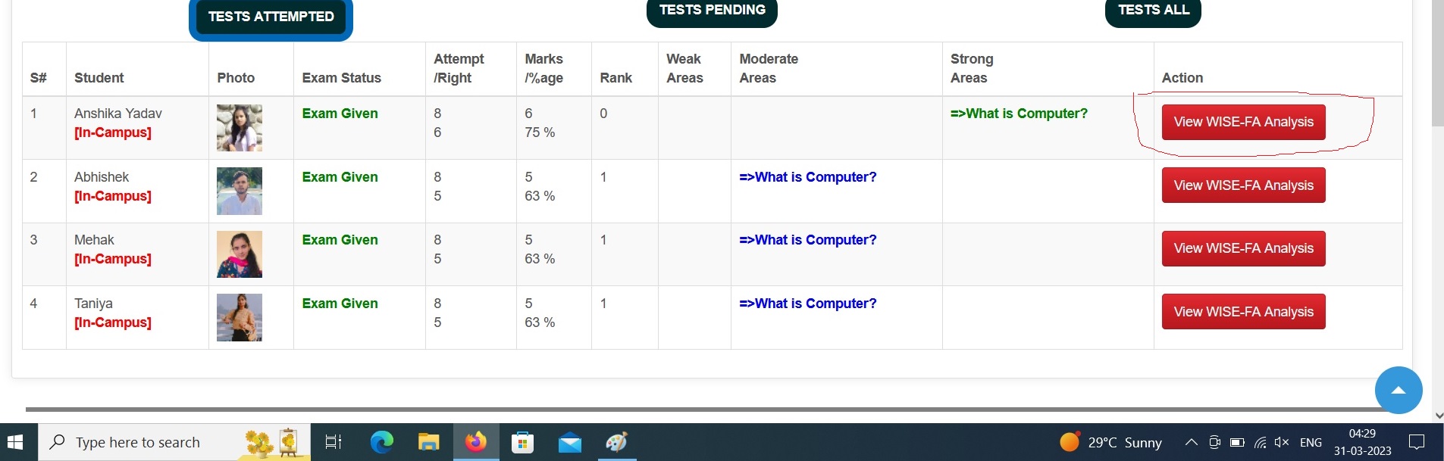Switch to Firefox in the taskbar
This screenshot has width=1444, height=461.
(x=476, y=442)
